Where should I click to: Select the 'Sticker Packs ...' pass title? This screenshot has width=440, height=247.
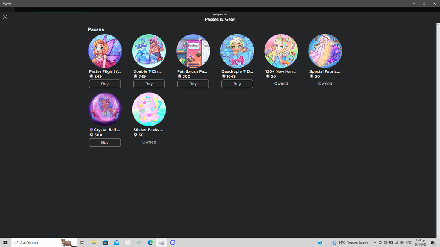pyautogui.click(x=148, y=130)
